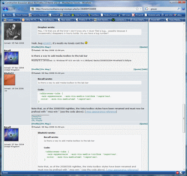187x176 pixels.
Task: Open the Mozilla bookmark
Action: (65, 15)
